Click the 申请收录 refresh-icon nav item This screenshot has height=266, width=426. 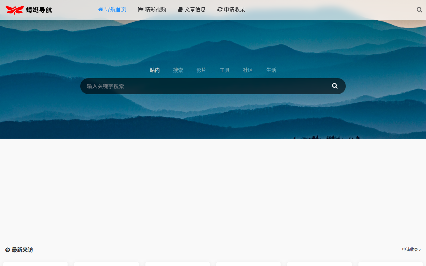231,10
